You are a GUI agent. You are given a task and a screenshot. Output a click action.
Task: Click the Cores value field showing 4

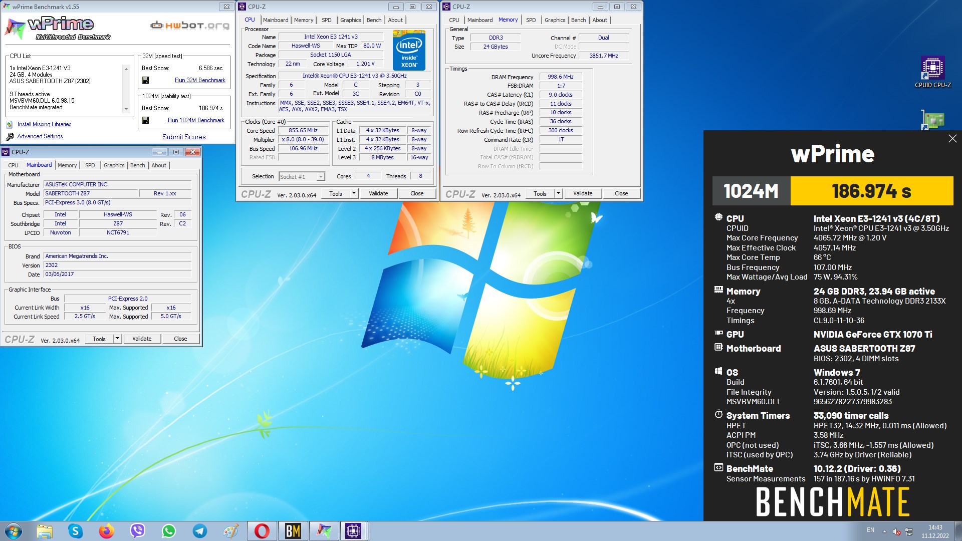tap(368, 176)
